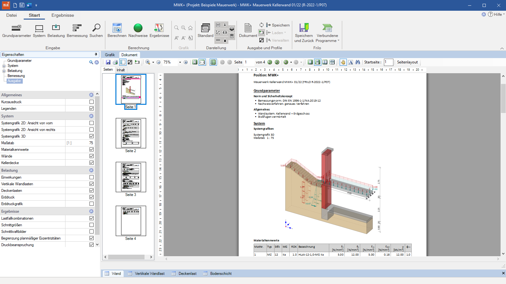Select the Inhalt tab
The height and width of the screenshot is (284, 506).
point(120,70)
